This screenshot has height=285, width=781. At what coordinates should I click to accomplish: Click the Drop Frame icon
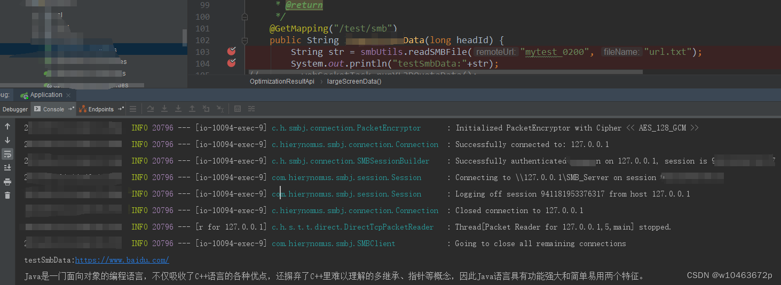pos(206,109)
